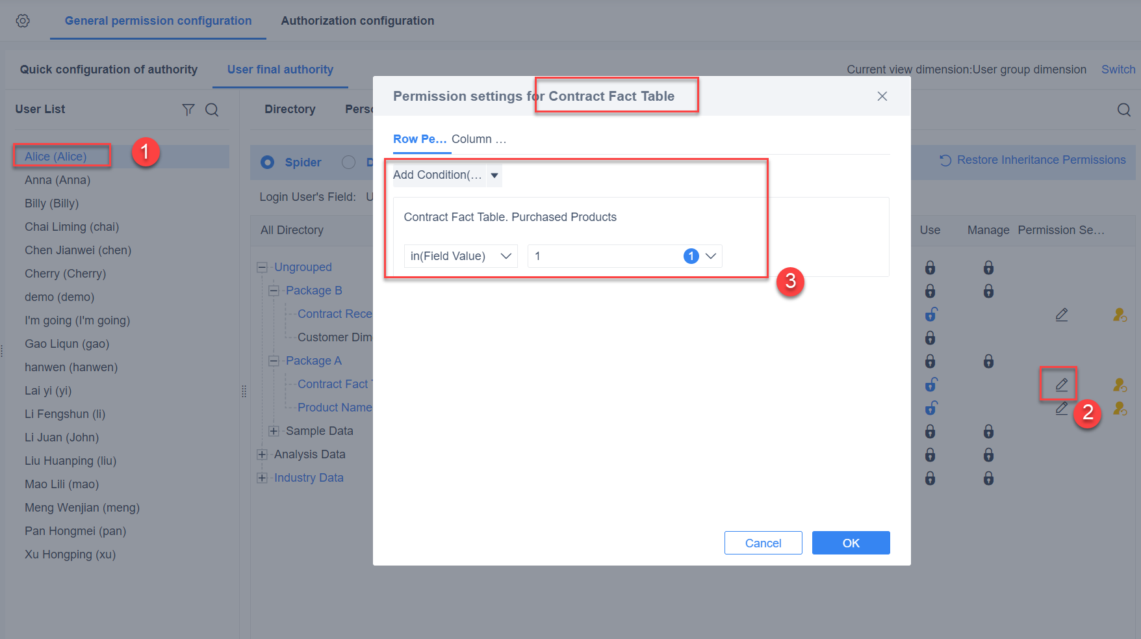Click the filter icon in User List
The image size is (1141, 639).
pos(188,109)
